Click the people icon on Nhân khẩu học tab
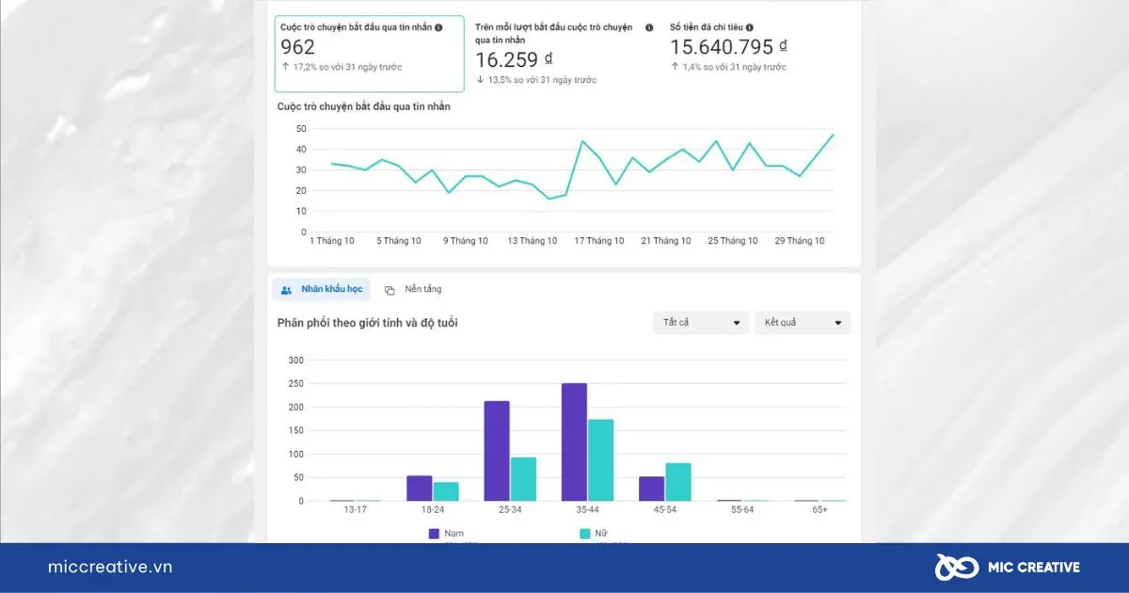The height and width of the screenshot is (593, 1129). (286, 290)
